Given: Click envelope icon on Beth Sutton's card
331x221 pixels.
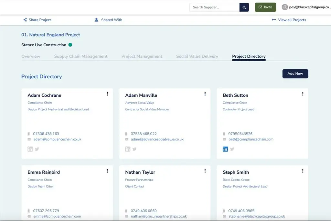Looking at the screenshot, I should tap(224, 139).
